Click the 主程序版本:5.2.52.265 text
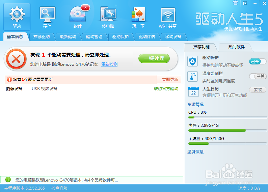 [x=24, y=188]
